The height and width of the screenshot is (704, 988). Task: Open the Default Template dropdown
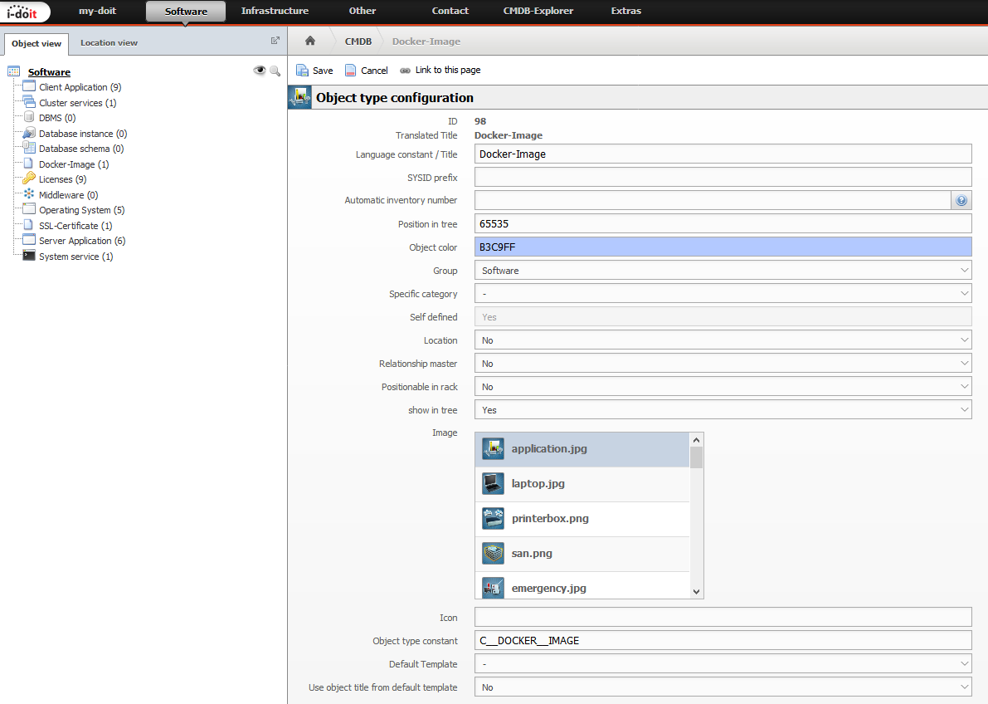tap(723, 664)
